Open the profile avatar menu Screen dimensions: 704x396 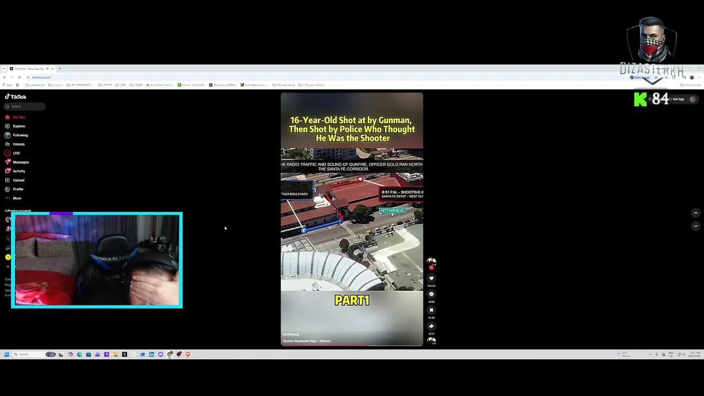[x=692, y=100]
